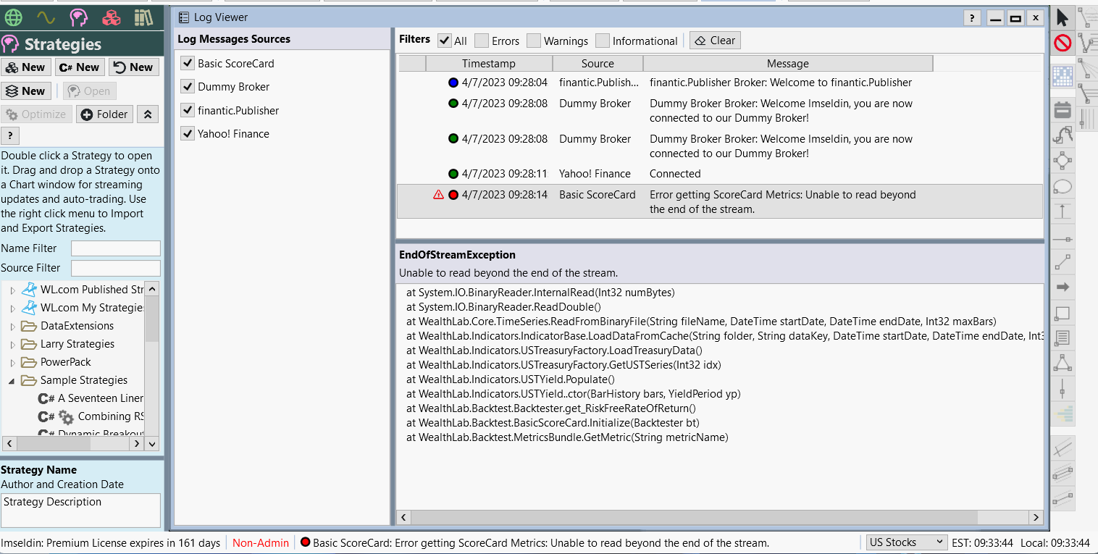Open the green globe icon panel

coord(14,17)
